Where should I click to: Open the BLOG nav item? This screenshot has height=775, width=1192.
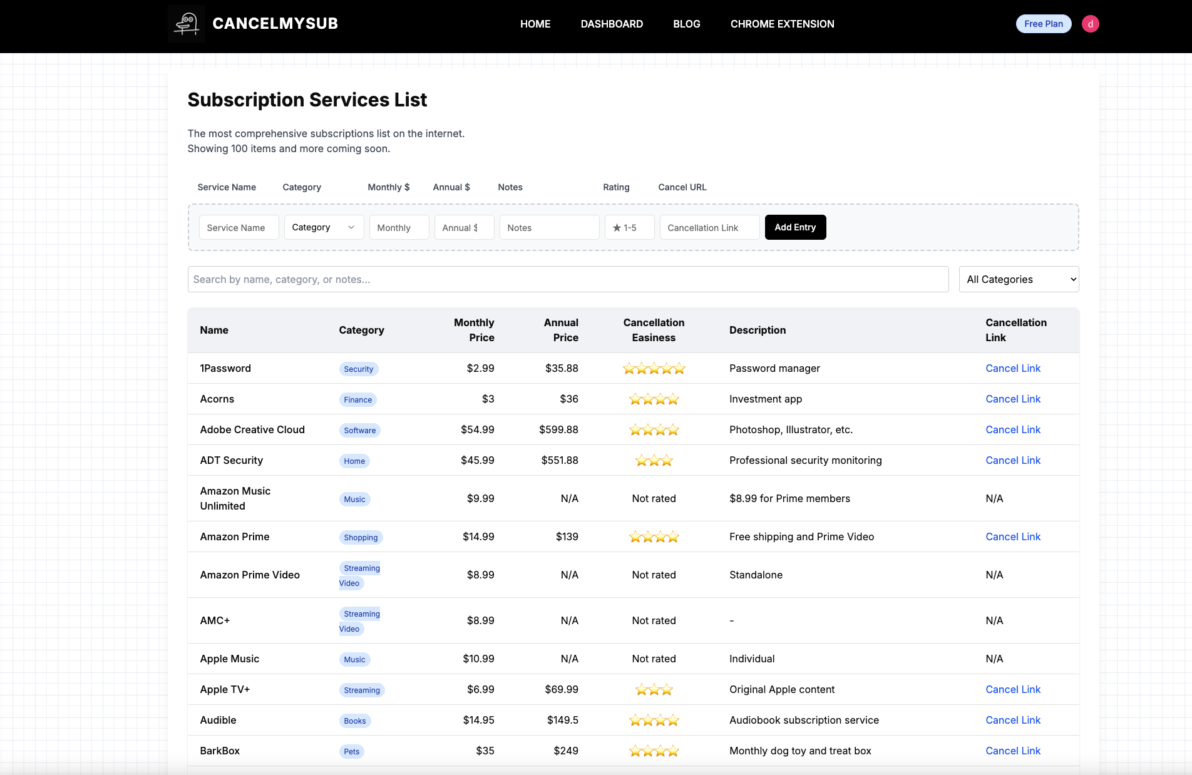click(x=687, y=24)
